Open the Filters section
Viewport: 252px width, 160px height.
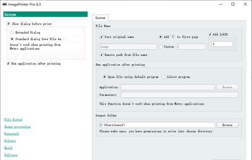tap(10, 141)
